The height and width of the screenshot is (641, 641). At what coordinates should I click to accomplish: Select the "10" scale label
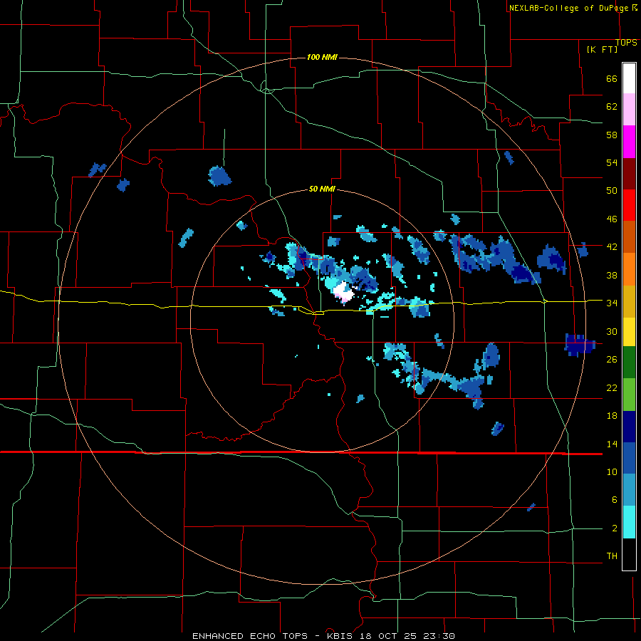click(612, 471)
